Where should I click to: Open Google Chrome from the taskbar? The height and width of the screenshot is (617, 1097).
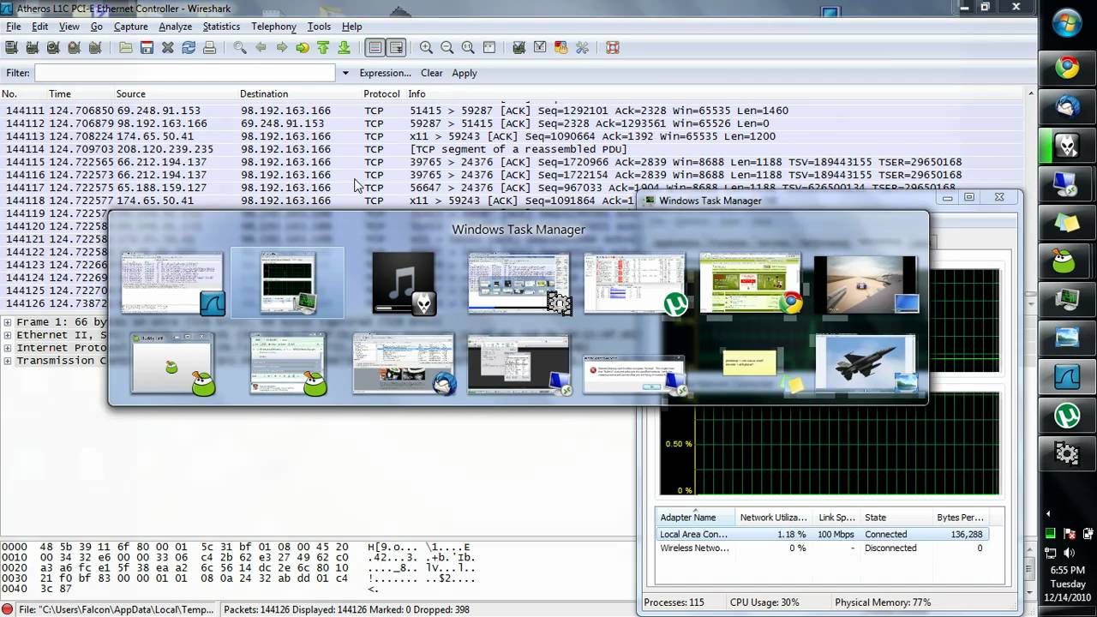(x=1067, y=68)
